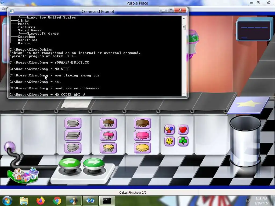The image size is (275, 206).
Task: Click the silver trash can
Action: 245,141
